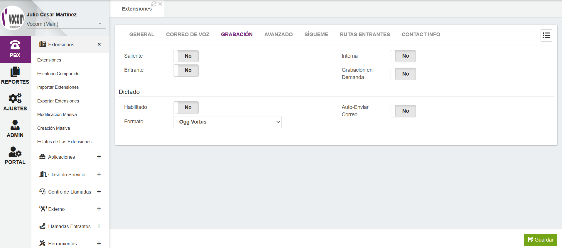Refresh the Extensiones tab with reload icon

pos(154,4)
